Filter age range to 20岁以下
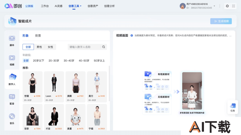This screenshot has height=135, width=241. 39,61
